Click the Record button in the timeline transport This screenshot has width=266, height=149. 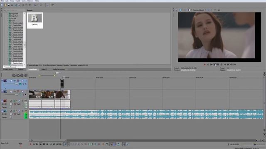point(31,144)
